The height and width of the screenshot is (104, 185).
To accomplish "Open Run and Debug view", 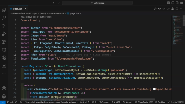I will coord(4,34).
